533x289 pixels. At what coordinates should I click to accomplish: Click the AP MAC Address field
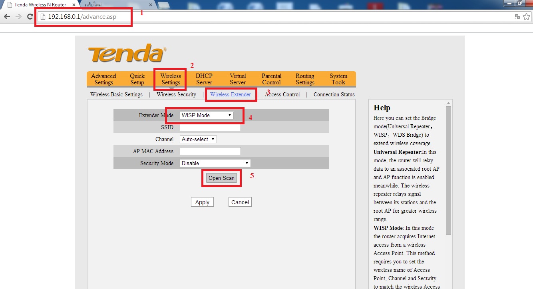pos(210,151)
